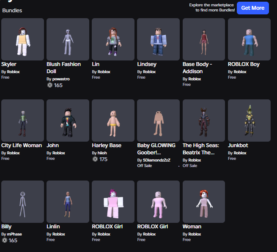The height and width of the screenshot is (252, 277).
Task: Click the Free label under Woman
Action: (x=186, y=240)
